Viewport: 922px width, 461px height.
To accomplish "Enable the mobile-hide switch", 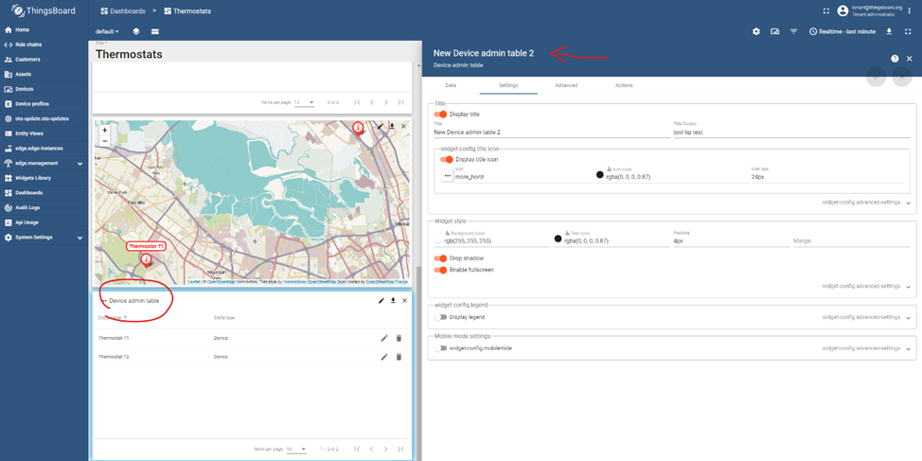I will pos(440,348).
